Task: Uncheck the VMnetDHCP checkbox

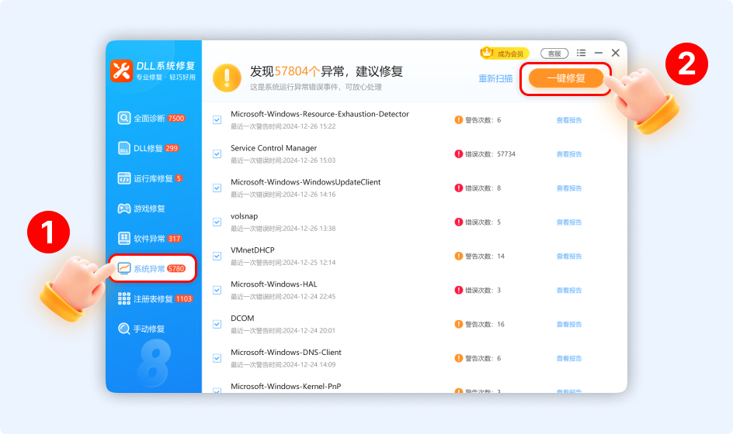Action: pyautogui.click(x=217, y=257)
